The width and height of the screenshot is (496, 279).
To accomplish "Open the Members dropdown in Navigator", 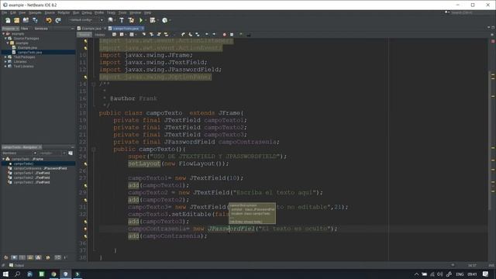I will point(19,153).
